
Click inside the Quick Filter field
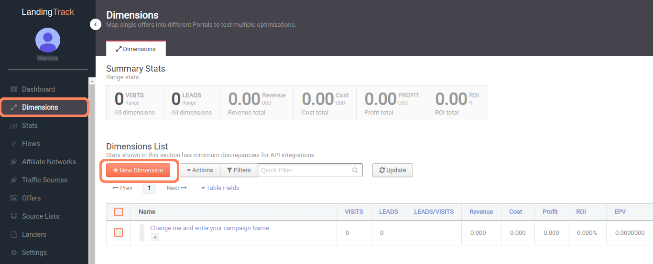pos(305,170)
